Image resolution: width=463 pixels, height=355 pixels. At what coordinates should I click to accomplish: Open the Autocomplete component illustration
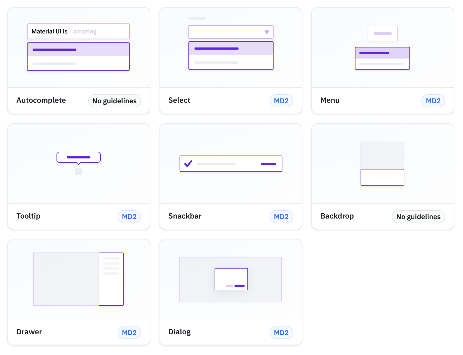click(79, 48)
